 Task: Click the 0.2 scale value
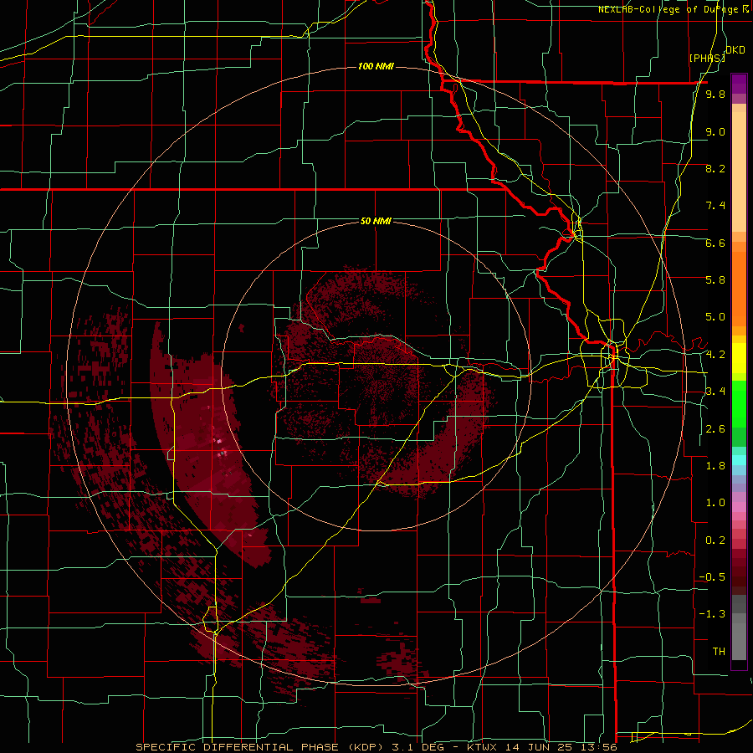click(715, 540)
